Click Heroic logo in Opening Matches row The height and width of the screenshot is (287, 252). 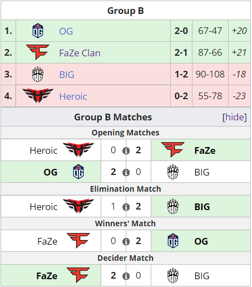click(78, 150)
